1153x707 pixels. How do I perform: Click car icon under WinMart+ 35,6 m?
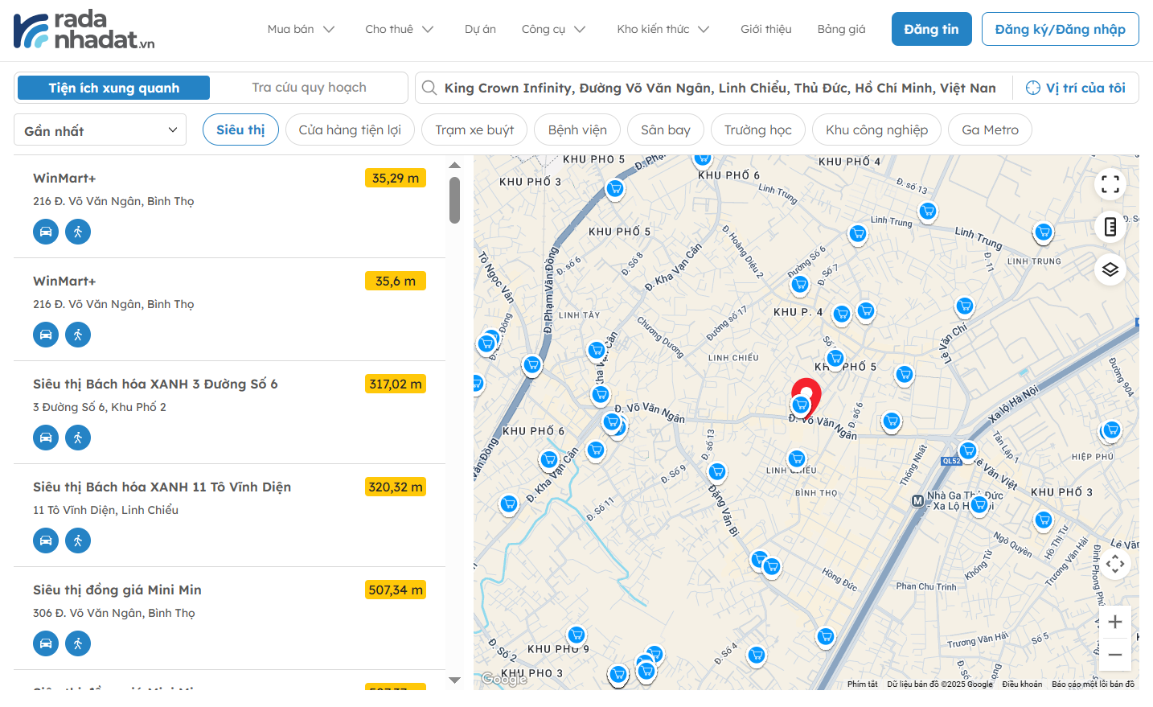coord(46,335)
